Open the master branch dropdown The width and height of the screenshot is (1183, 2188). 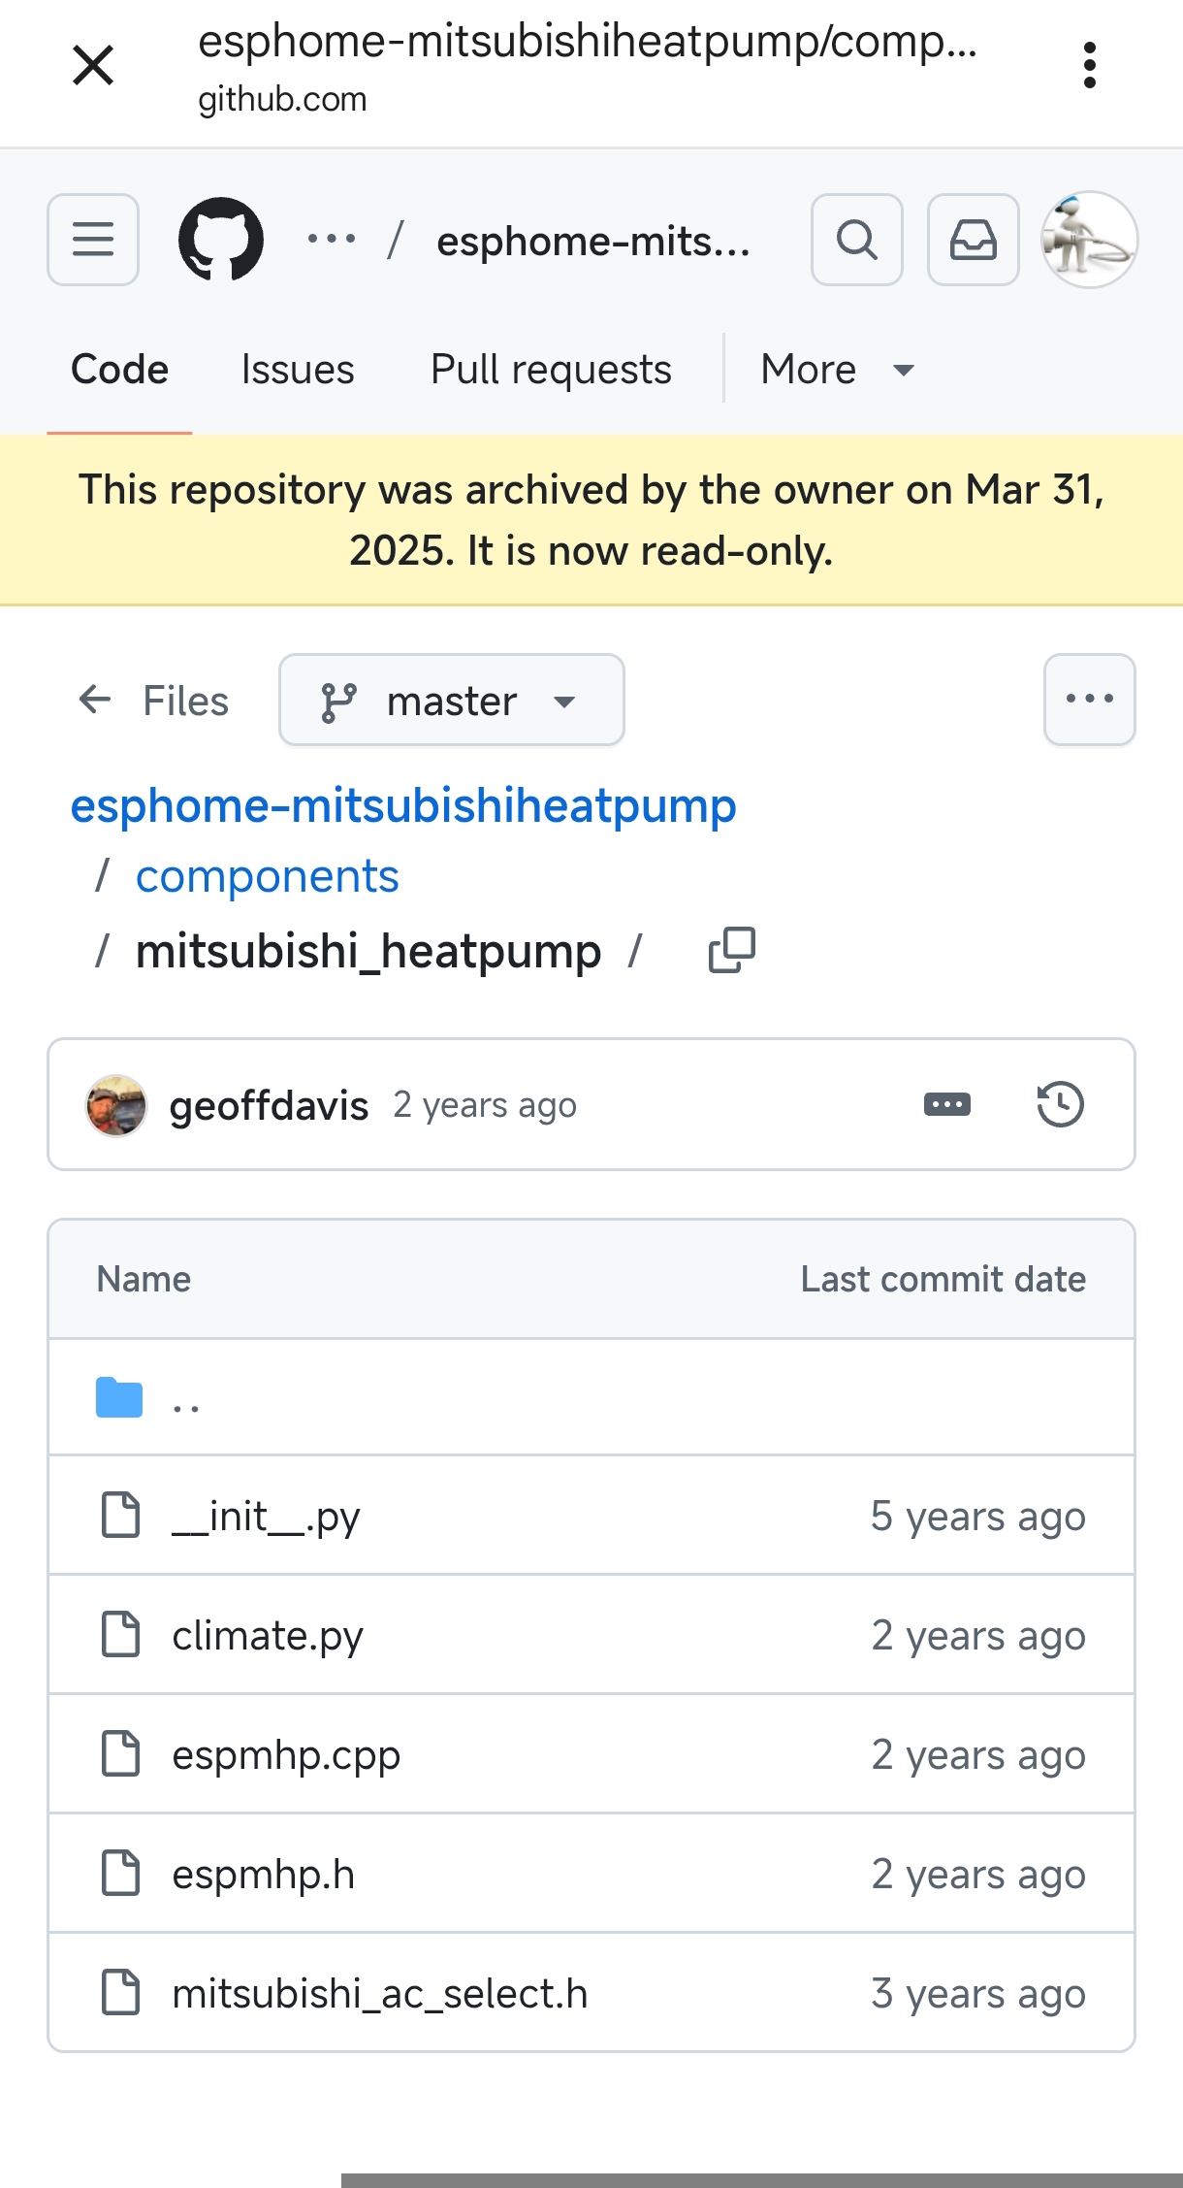(x=451, y=700)
